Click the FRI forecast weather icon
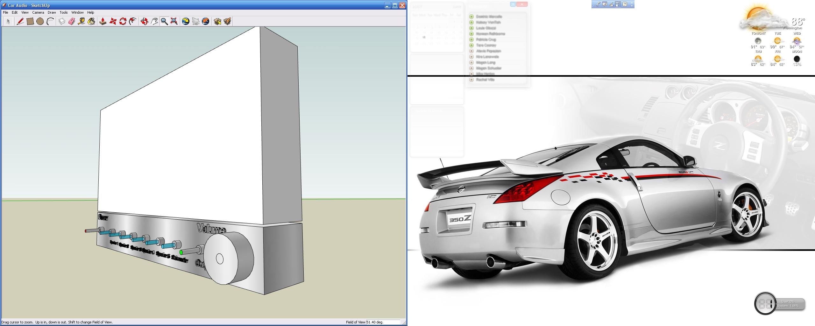 click(x=777, y=59)
